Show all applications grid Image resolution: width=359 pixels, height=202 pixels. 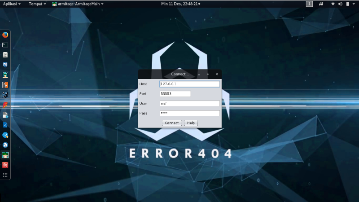5,175
